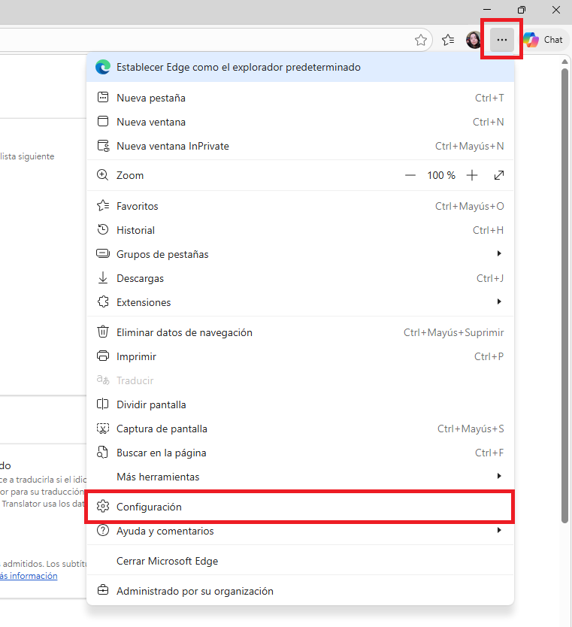Set Edge as the default browser banner
Image resolution: width=572 pixels, height=627 pixels.
300,67
